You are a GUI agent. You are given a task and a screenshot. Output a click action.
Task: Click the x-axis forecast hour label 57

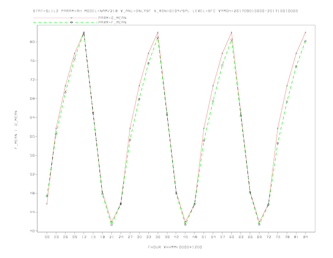[x=222, y=237]
